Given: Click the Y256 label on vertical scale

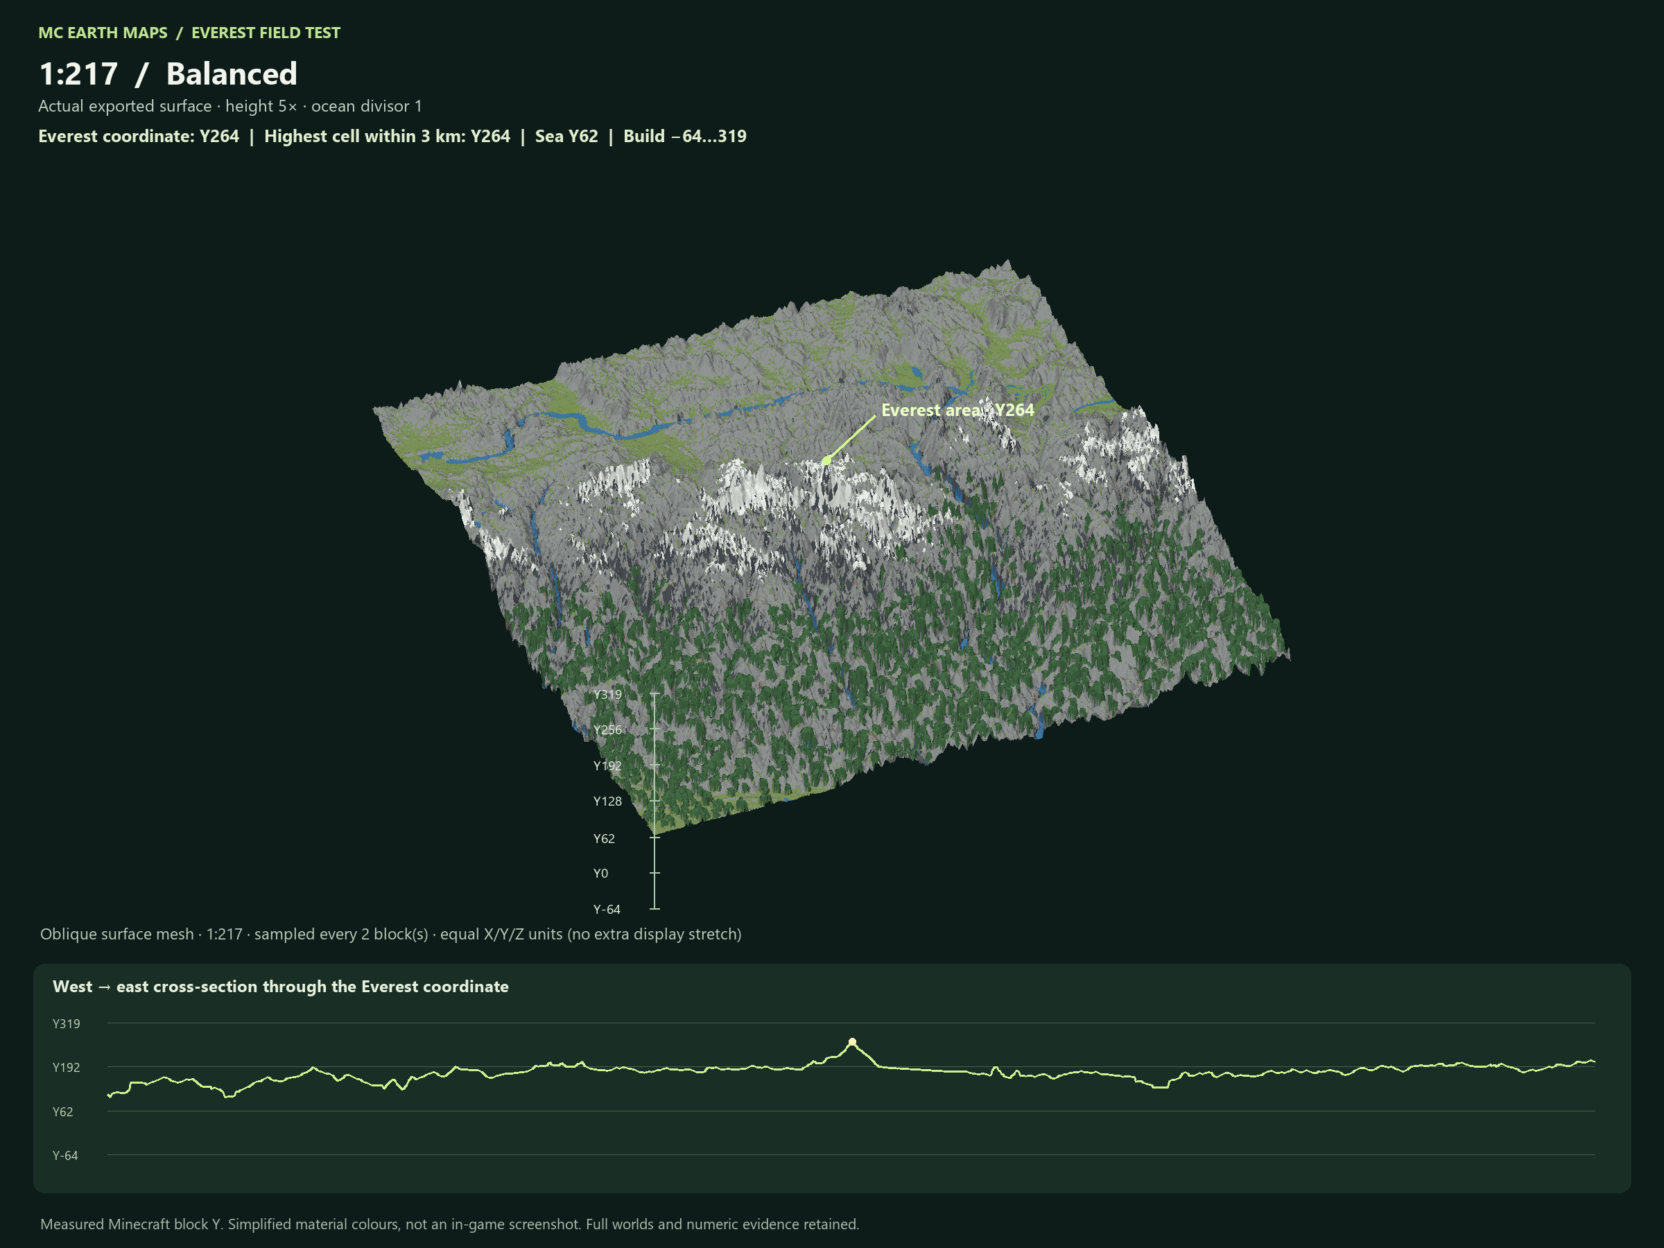Looking at the screenshot, I should pos(607,729).
